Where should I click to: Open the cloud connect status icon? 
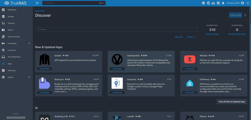[x=213, y=3]
